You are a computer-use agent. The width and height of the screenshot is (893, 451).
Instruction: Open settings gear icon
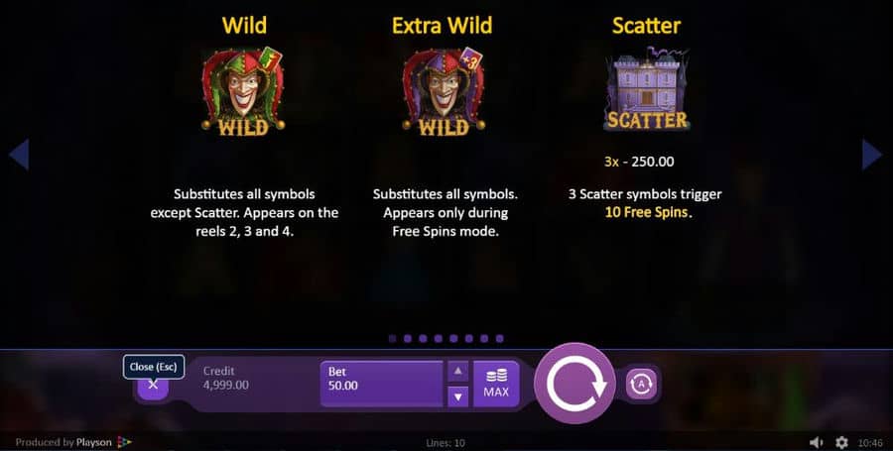coord(841,442)
